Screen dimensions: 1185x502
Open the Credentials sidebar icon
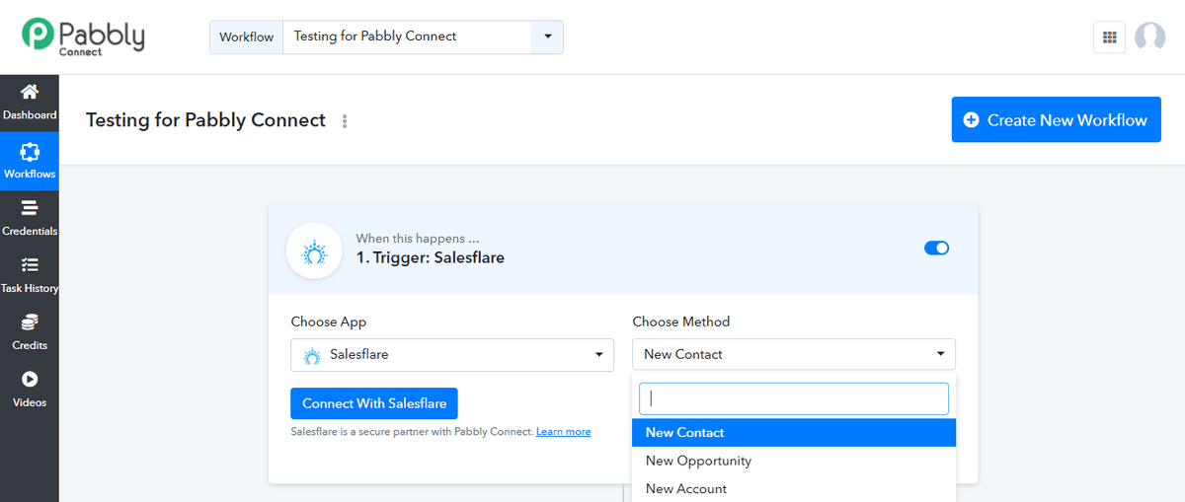pyautogui.click(x=30, y=208)
